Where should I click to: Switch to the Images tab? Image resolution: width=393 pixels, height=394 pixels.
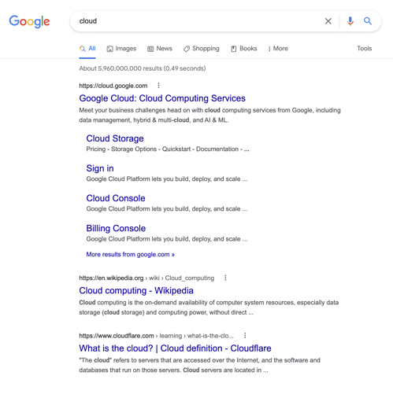tap(121, 49)
